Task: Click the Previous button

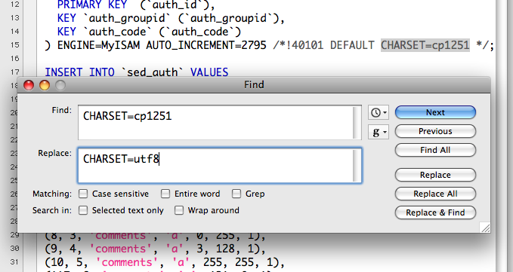Action: (x=435, y=131)
